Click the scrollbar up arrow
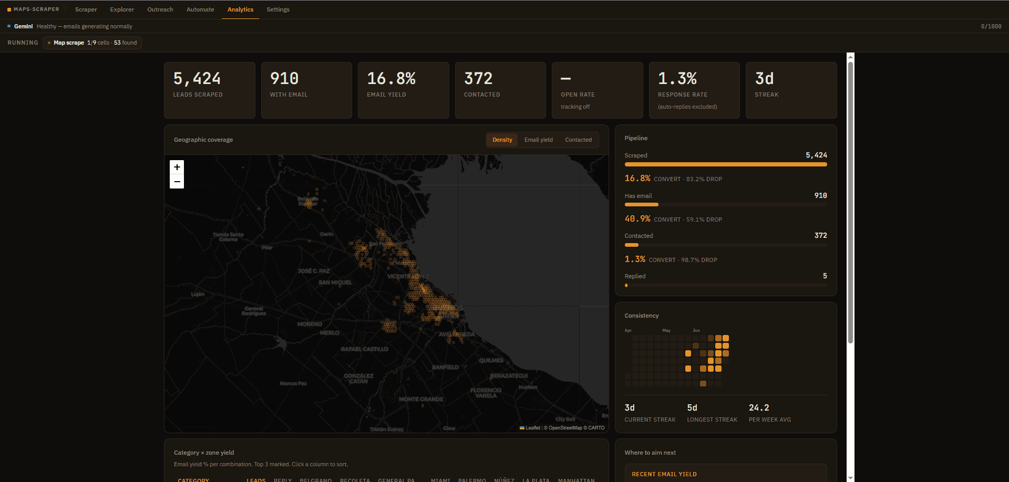 (850, 57)
